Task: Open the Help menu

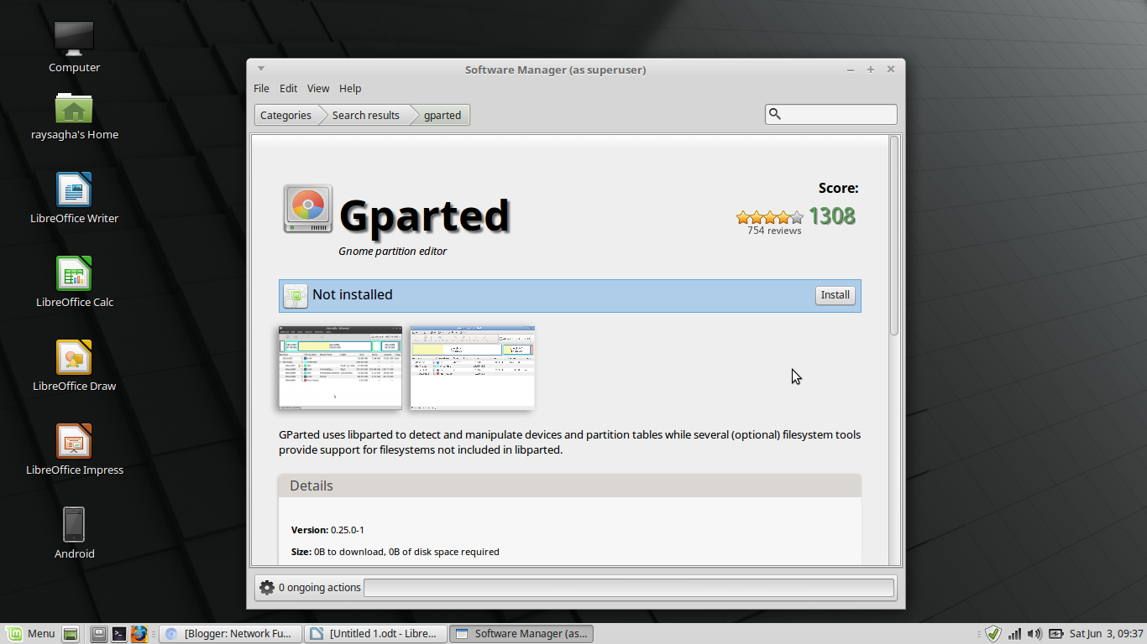Action: coord(350,88)
